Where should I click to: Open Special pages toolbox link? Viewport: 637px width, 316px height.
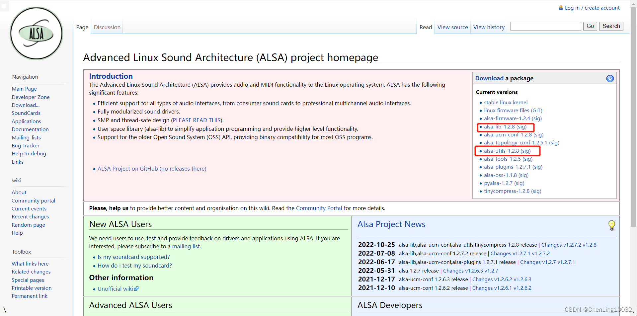pyautogui.click(x=28, y=280)
